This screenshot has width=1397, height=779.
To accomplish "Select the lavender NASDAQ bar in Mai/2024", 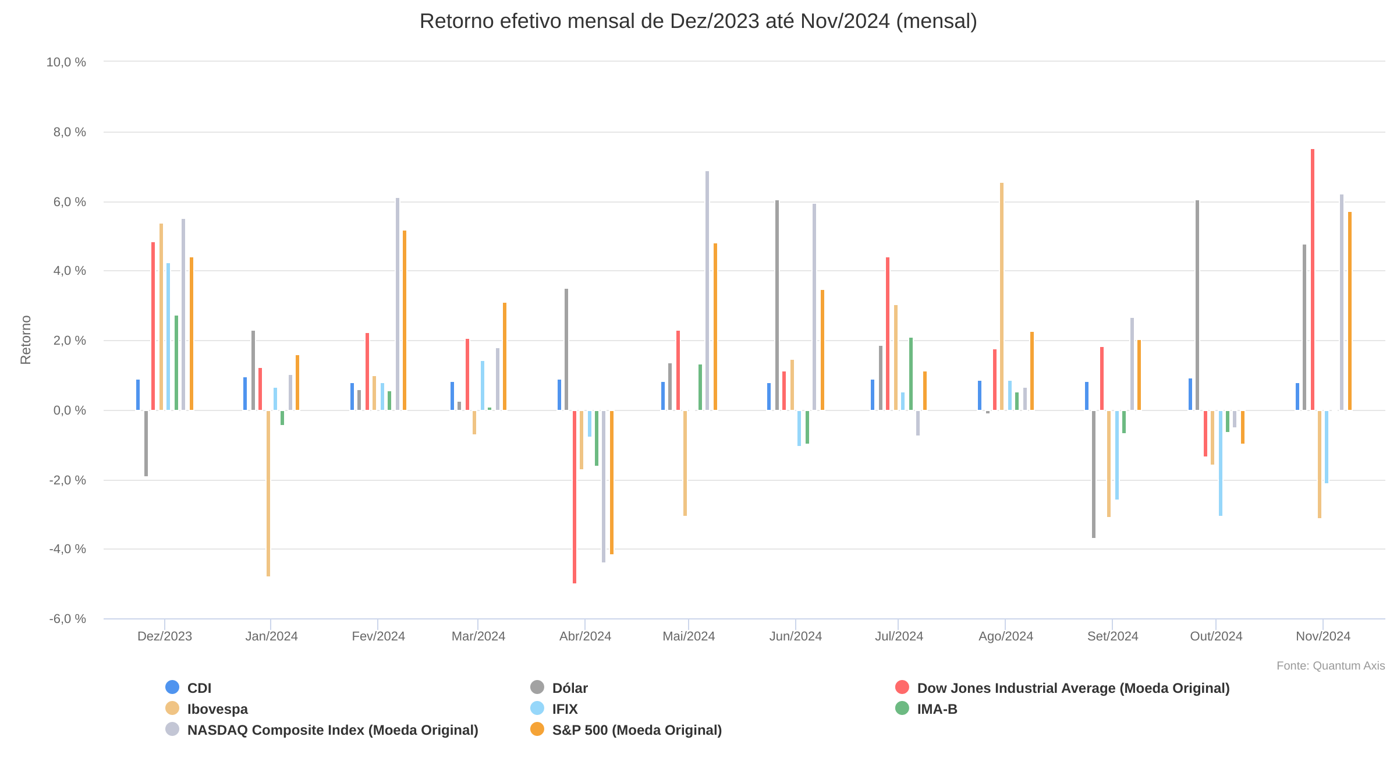I will coord(707,291).
